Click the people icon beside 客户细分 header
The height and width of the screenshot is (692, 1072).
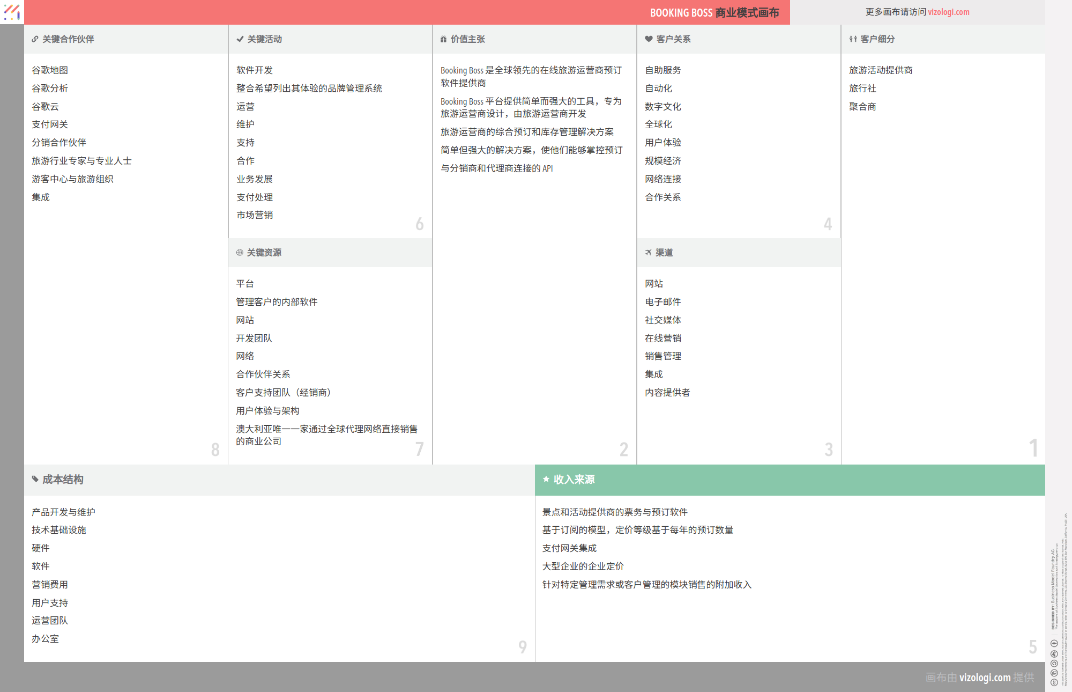(x=852, y=39)
